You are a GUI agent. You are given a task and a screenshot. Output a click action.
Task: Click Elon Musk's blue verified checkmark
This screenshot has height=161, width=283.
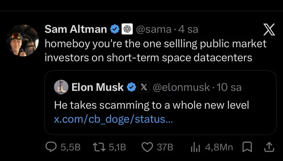coord(131,87)
